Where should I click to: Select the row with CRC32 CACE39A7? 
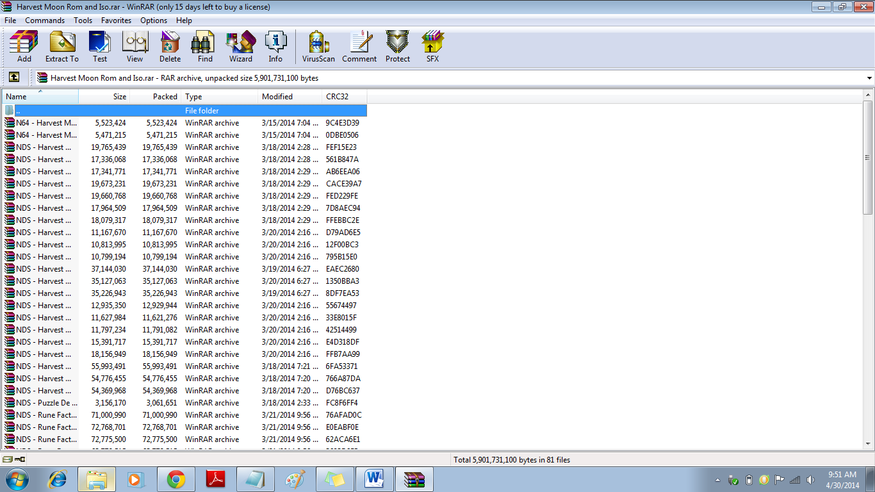pos(184,184)
